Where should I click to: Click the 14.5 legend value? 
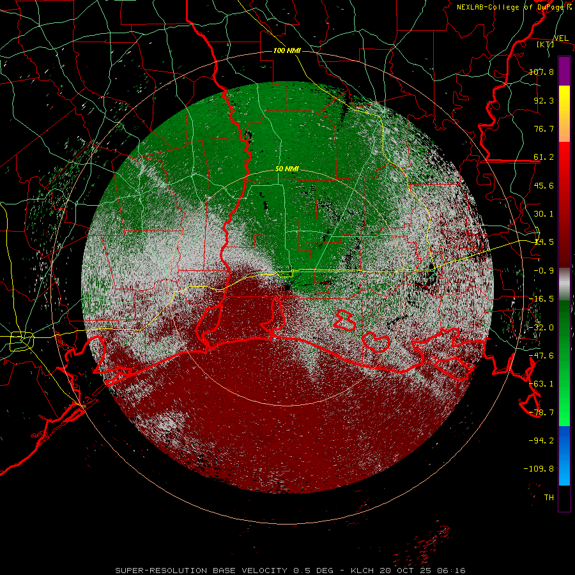point(544,242)
